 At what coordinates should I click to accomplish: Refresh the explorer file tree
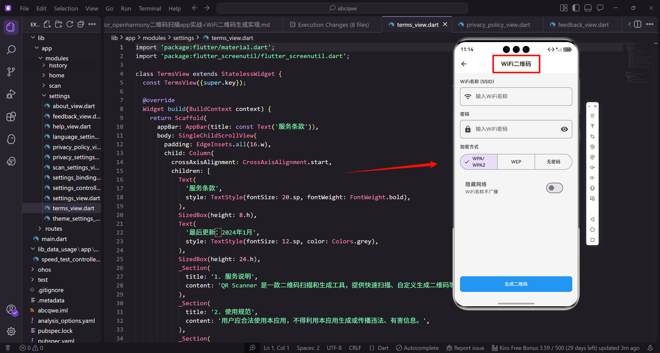pos(70,24)
